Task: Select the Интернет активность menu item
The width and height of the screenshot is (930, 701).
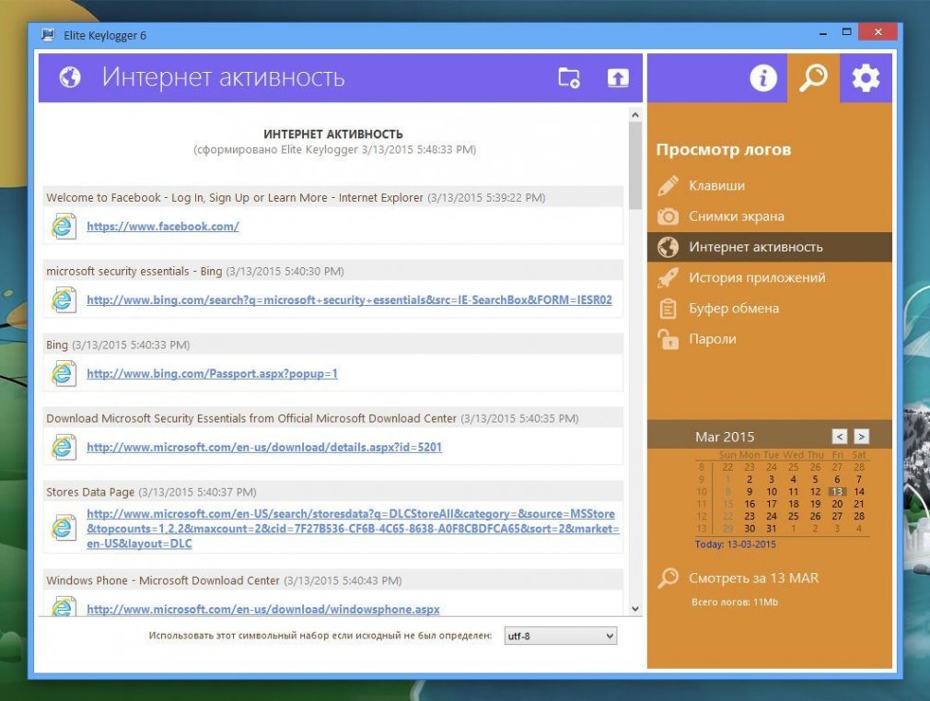Action: coord(769,247)
